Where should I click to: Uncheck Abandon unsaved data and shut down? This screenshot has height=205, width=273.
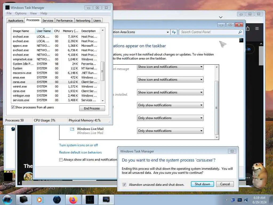pyautogui.click(x=124, y=184)
